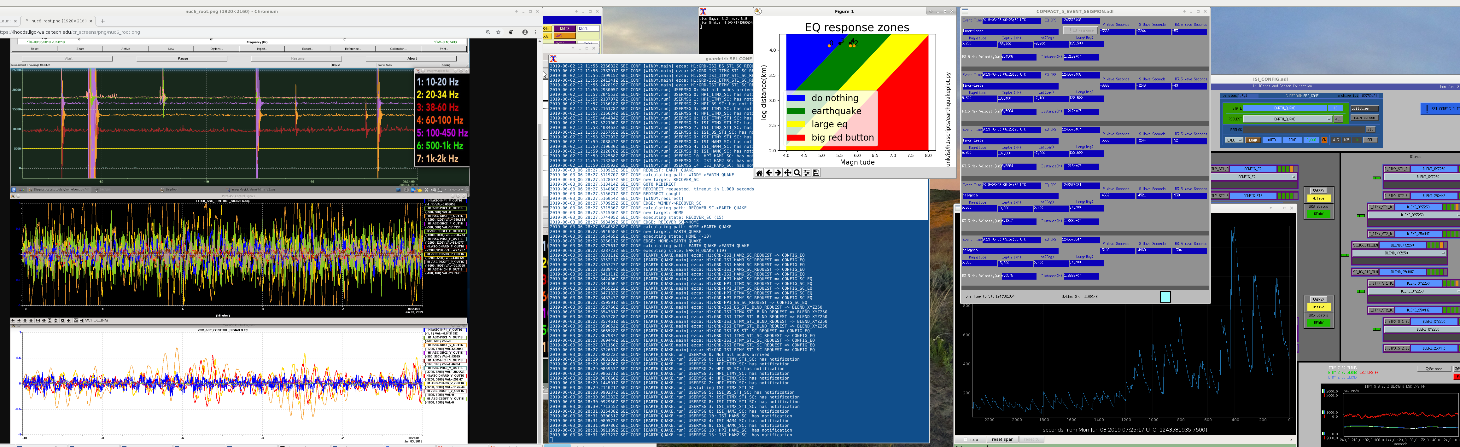Image resolution: width=1460 pixels, height=447 pixels.
Task: Click the cyan indicator square in SEISMON status row
Action: [1165, 297]
